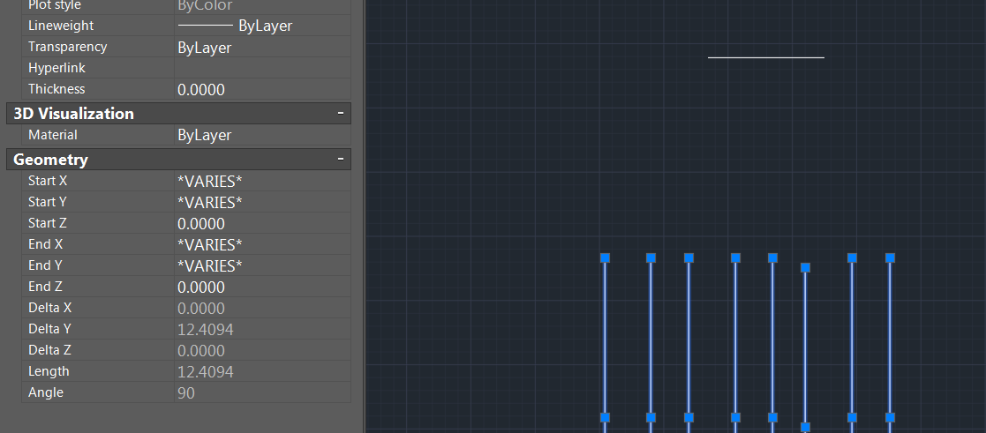Select the Start X property label
The image size is (986, 433).
[48, 182]
